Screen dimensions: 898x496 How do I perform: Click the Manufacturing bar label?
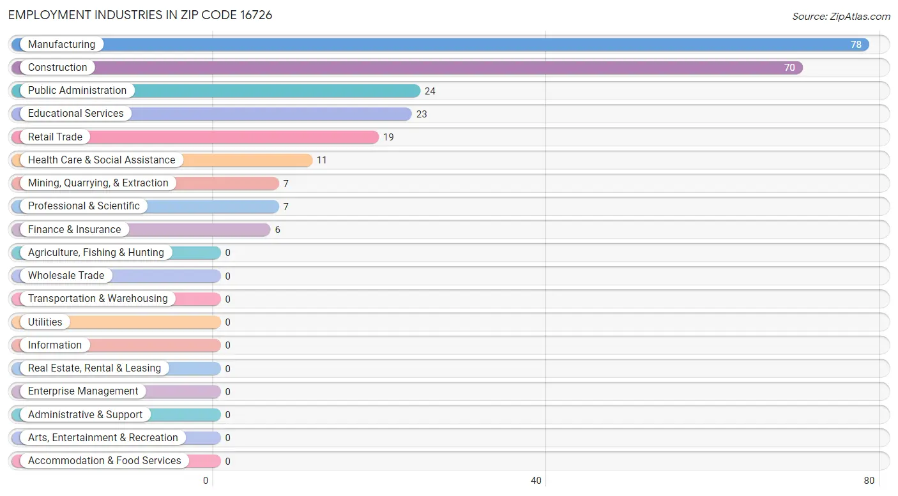(x=61, y=44)
